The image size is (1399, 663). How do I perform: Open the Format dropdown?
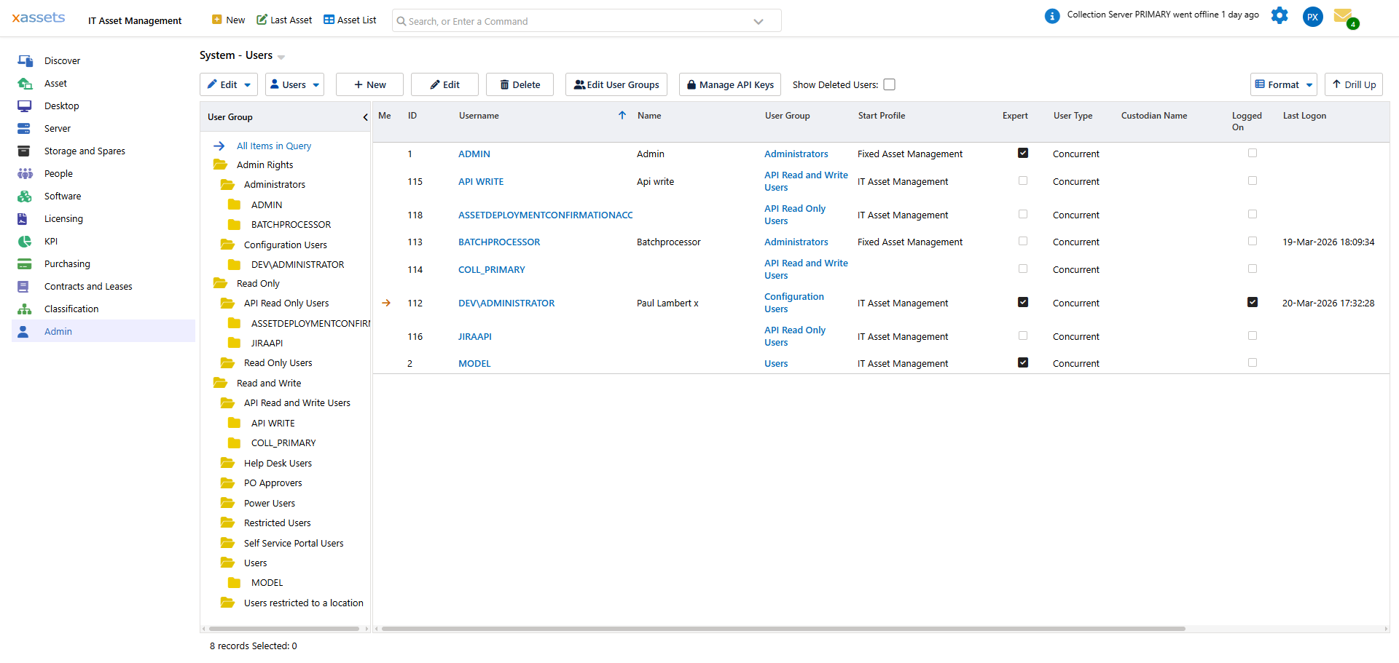click(x=1283, y=84)
